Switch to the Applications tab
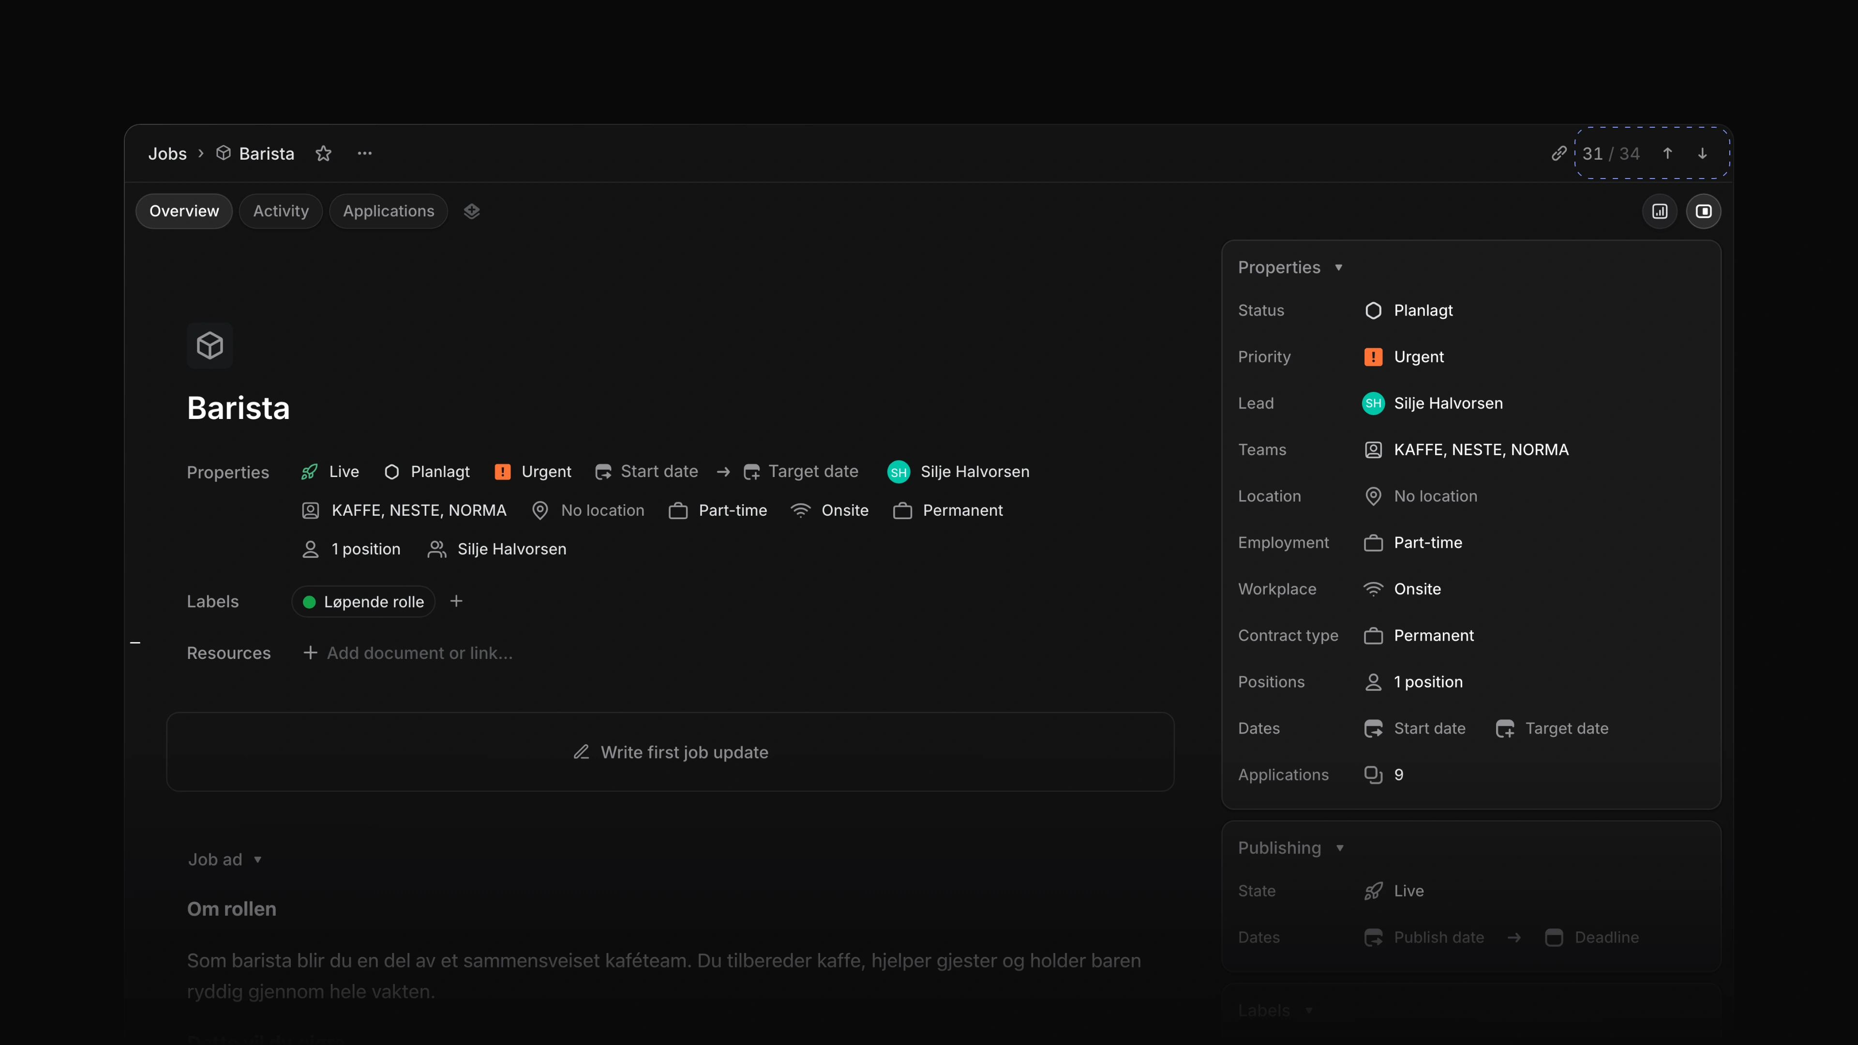 (x=389, y=211)
